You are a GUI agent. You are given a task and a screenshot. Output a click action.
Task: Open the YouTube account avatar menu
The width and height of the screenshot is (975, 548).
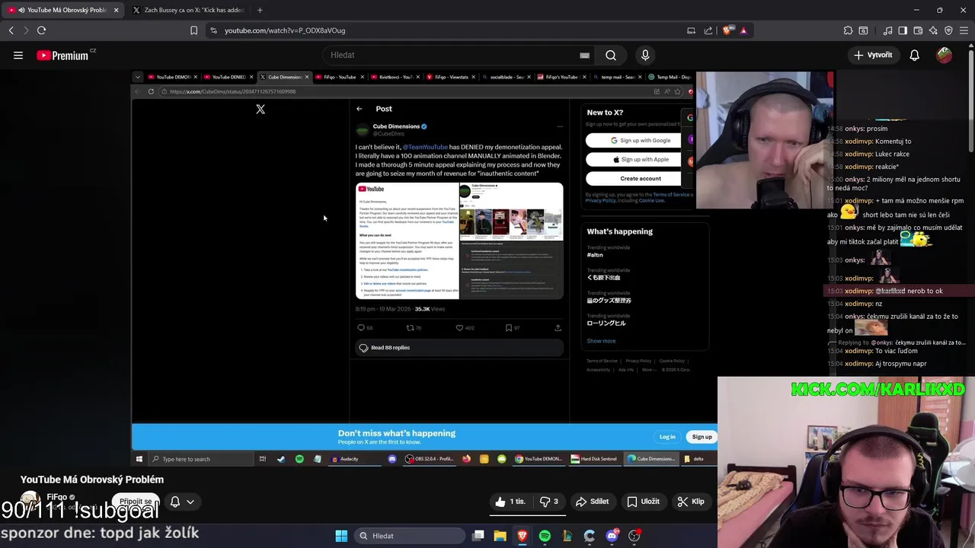coord(945,55)
